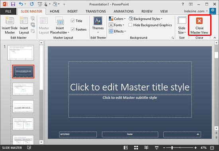
Task: Click the Footer placeholder on slide
Action: 130,134
